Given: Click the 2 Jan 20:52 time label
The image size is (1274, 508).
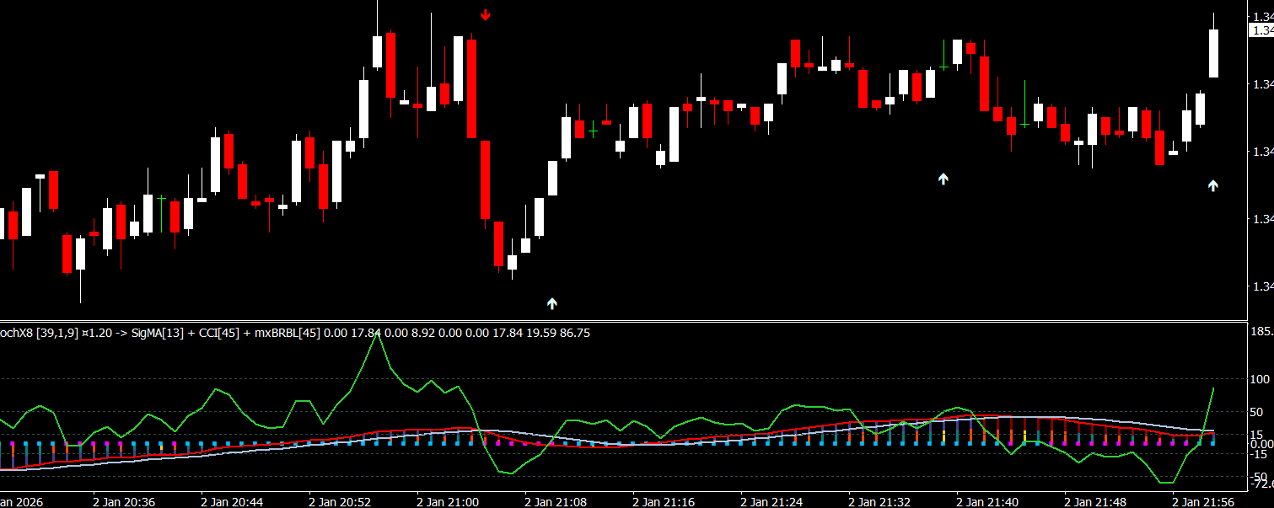Looking at the screenshot, I should tap(340, 501).
